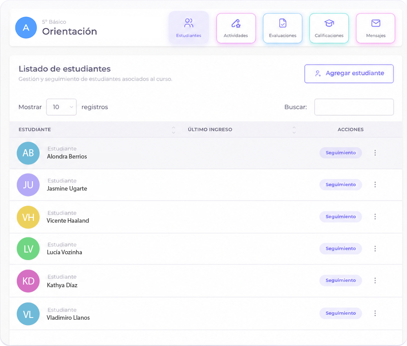Select the name Vladimiro Llanos
Screen dimensions: 407x346
(68, 318)
